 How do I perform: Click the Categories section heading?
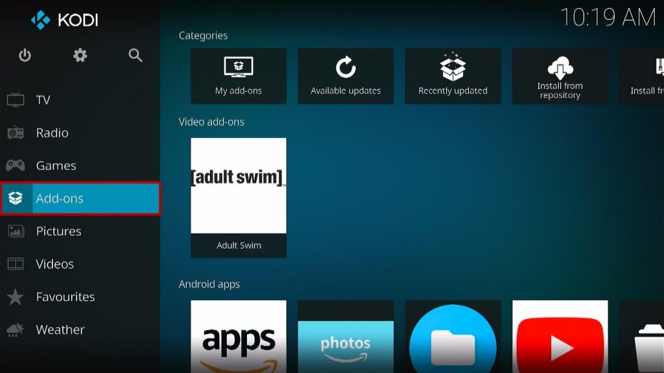click(203, 36)
